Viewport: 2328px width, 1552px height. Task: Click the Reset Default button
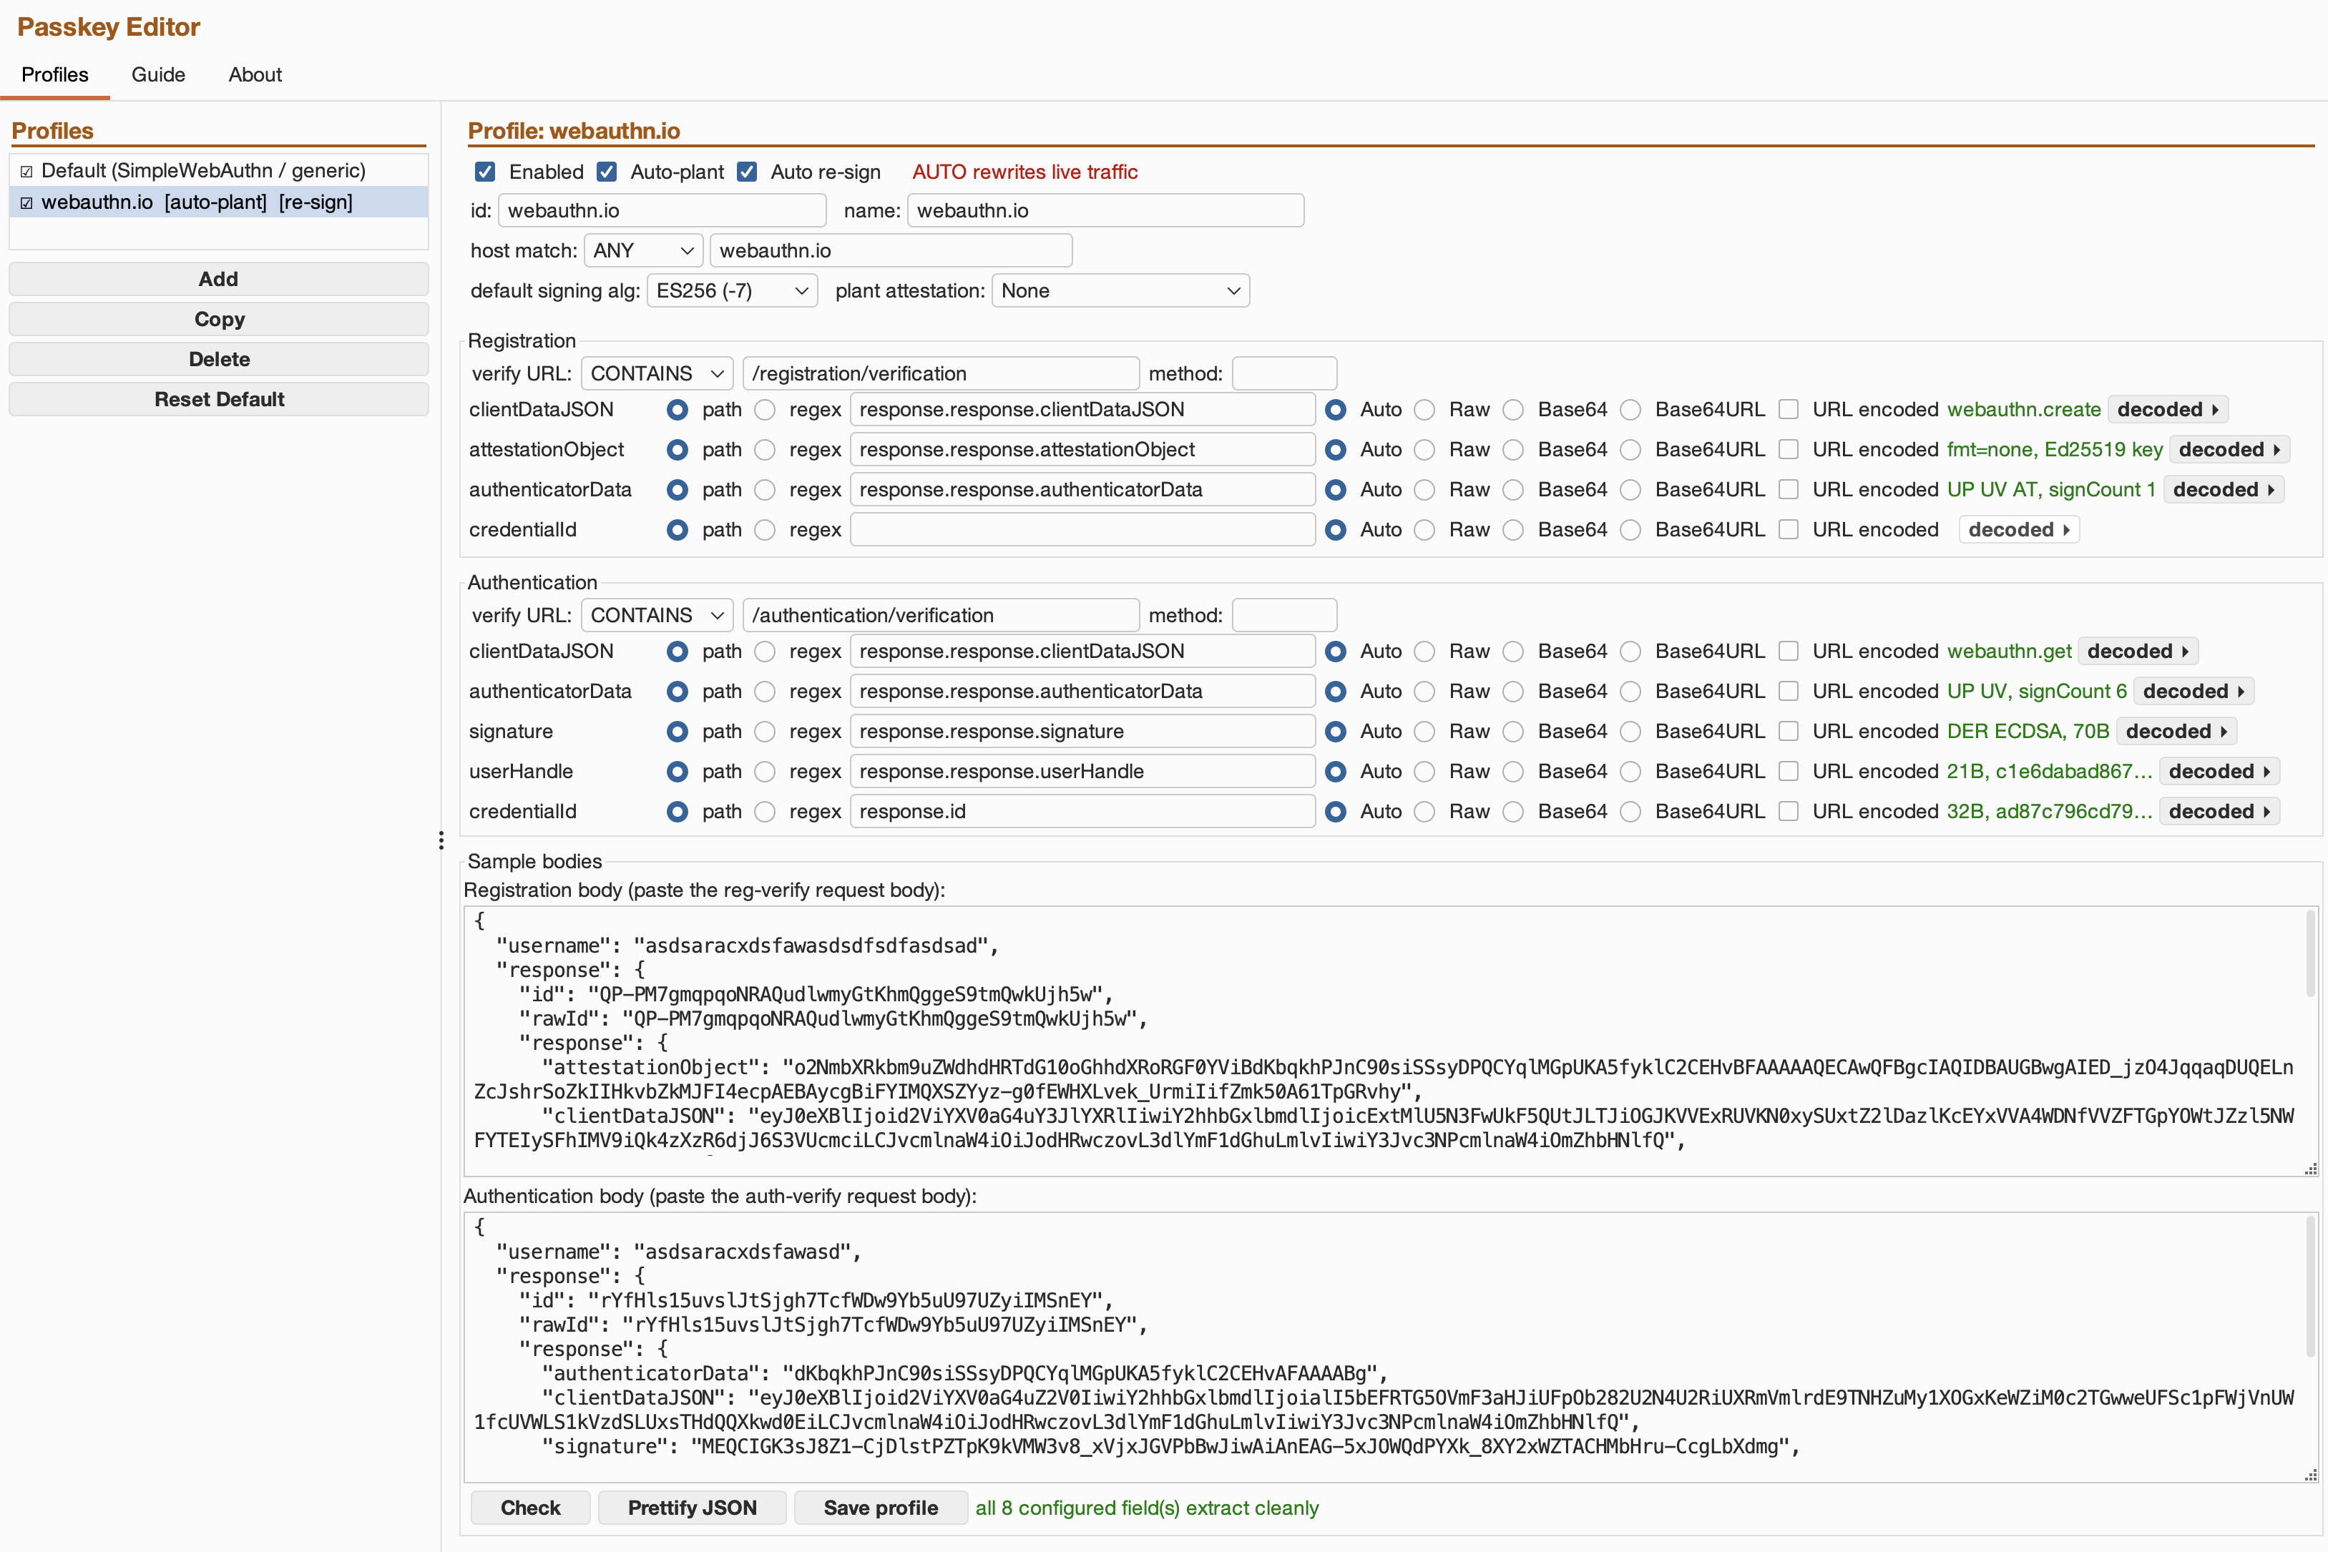(217, 399)
